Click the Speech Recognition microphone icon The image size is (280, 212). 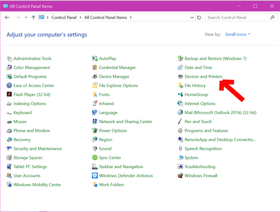click(180, 149)
